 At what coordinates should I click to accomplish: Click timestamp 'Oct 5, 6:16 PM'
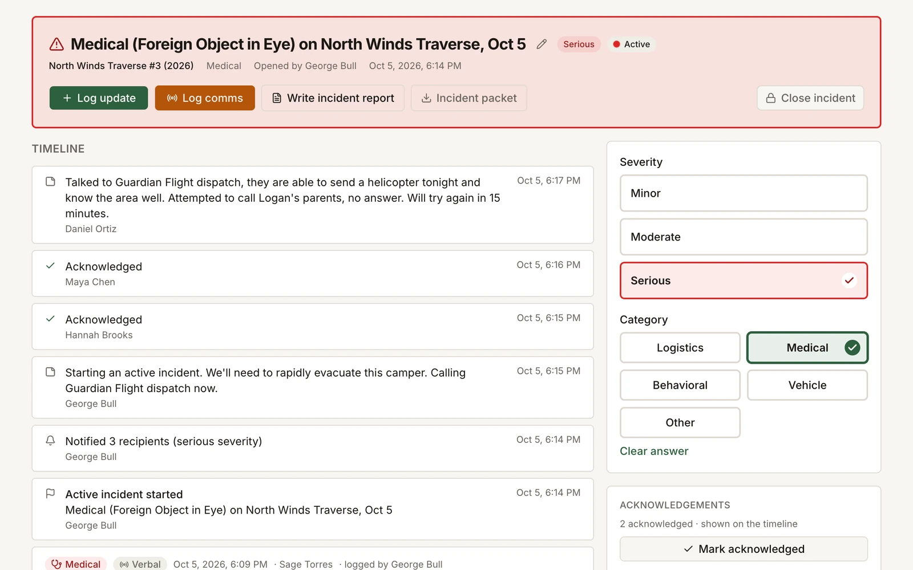tap(549, 265)
